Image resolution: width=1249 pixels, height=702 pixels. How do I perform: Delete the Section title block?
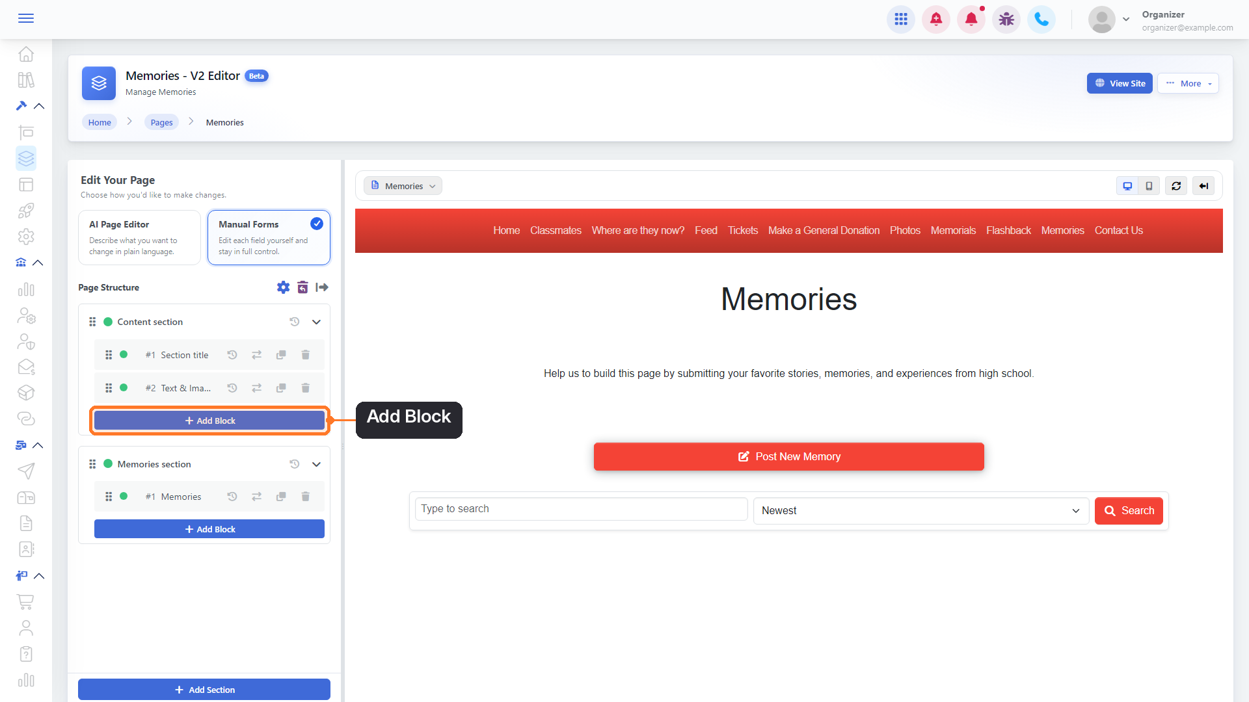(305, 355)
